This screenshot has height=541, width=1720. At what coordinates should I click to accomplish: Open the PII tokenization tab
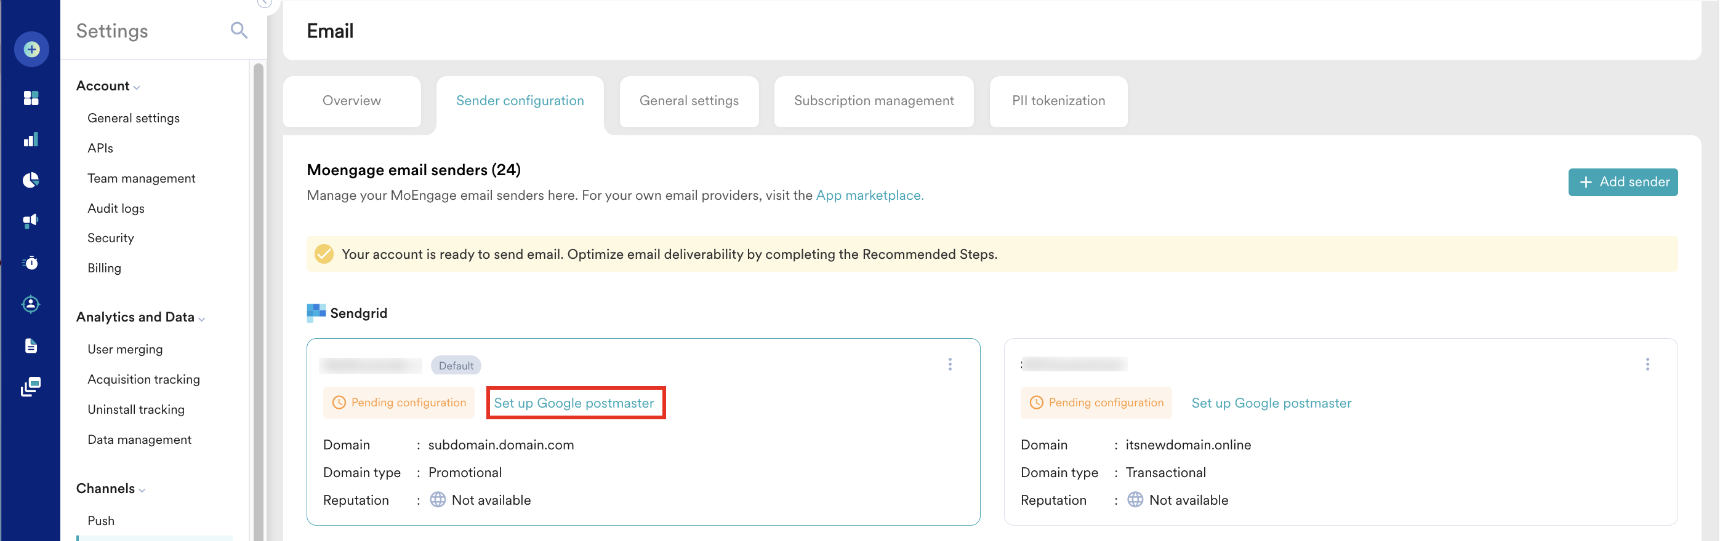click(1058, 101)
